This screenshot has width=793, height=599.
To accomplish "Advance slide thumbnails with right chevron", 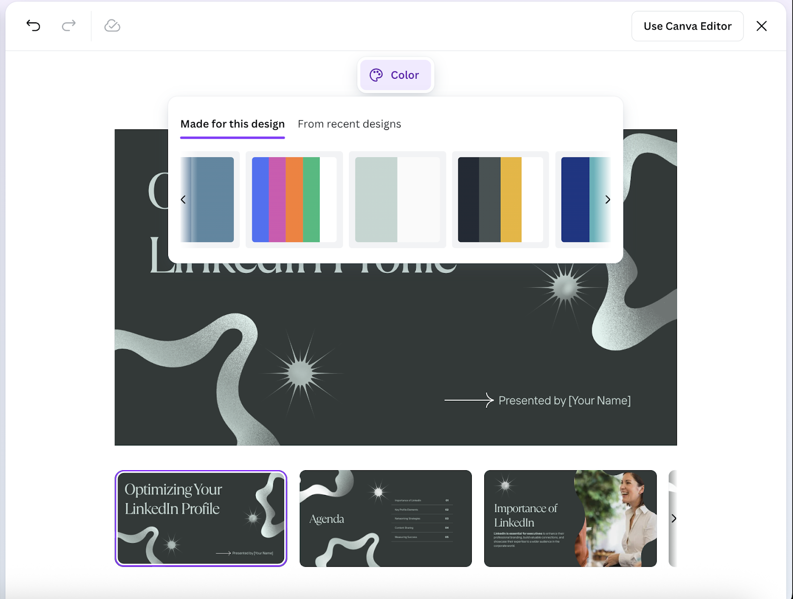I will 674,518.
